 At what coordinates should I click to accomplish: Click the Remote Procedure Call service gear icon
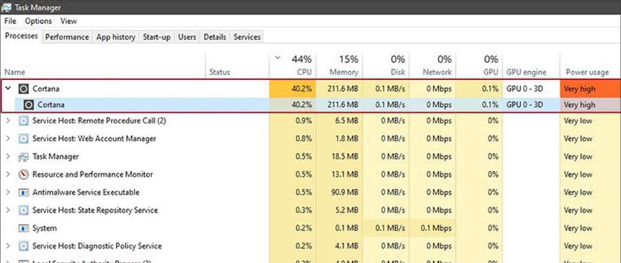coord(24,121)
